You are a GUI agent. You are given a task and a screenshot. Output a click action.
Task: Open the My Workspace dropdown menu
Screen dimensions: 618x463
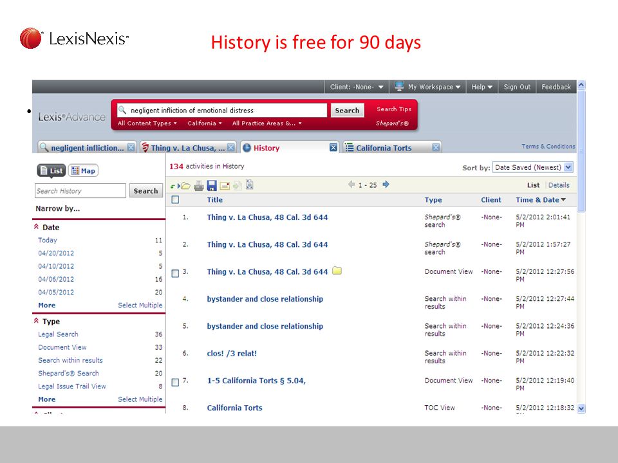pyautogui.click(x=434, y=87)
